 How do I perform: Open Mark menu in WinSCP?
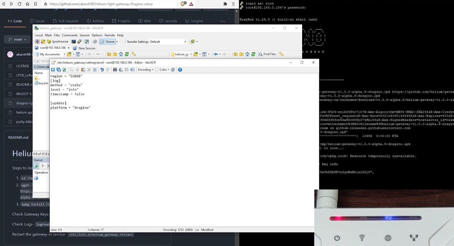coord(48,35)
